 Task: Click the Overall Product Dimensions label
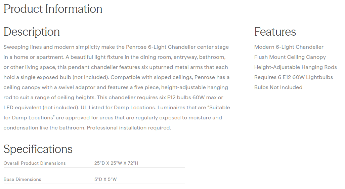pyautogui.click(x=35, y=163)
